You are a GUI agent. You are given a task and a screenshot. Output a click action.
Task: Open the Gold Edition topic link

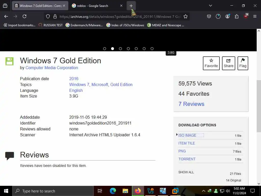(x=121, y=84)
